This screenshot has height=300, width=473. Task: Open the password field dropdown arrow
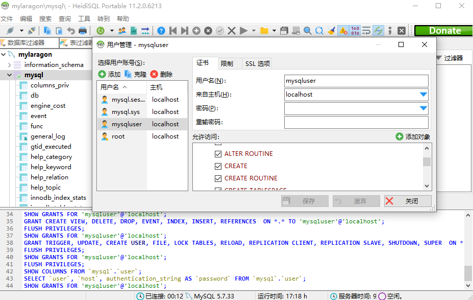[x=423, y=108]
